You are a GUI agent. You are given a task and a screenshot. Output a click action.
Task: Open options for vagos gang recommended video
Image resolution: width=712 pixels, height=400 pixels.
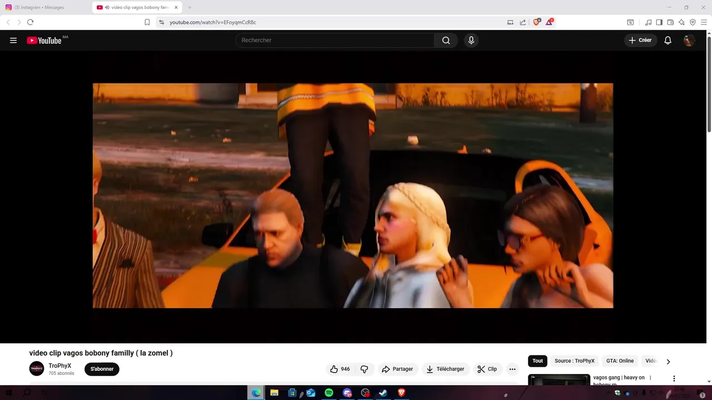point(674,378)
